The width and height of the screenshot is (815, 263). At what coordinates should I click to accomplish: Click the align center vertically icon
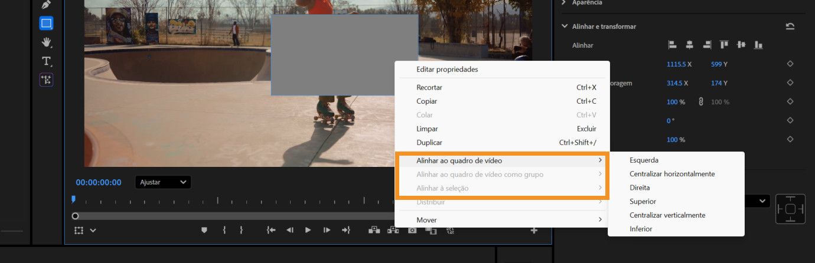pyautogui.click(x=741, y=45)
